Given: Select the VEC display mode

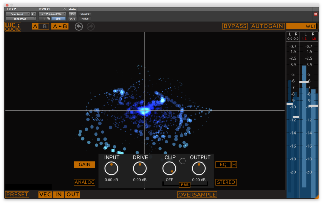Looking at the screenshot, I should [x=45, y=195].
